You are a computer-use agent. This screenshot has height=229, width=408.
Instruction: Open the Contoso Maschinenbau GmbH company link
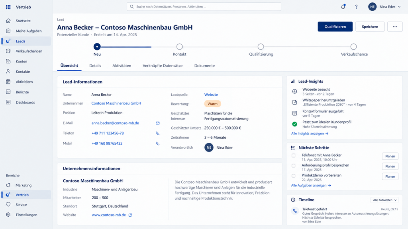click(x=116, y=103)
